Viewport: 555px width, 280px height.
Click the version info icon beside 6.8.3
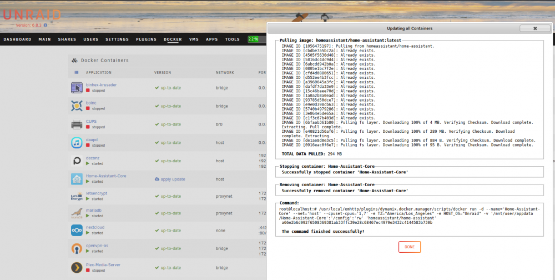point(46,25)
